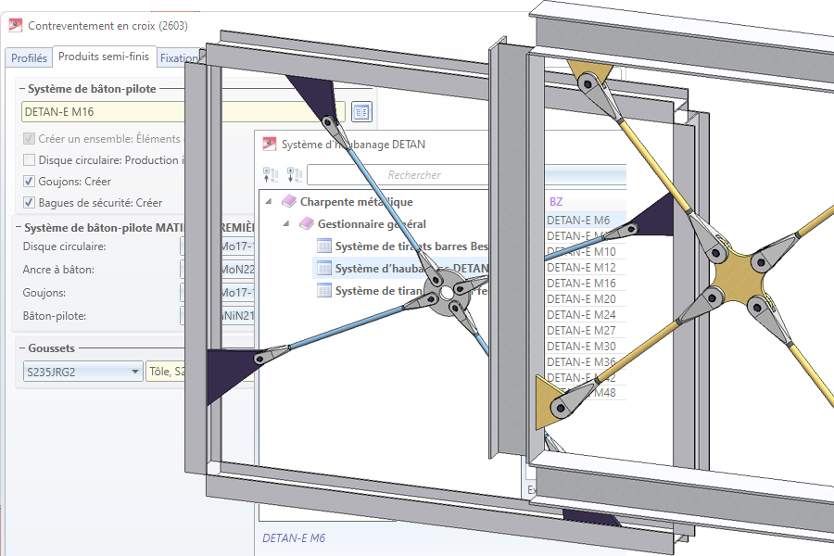The image size is (834, 556).
Task: Click the Tôle, S2 gusset field
Action: pos(166,372)
